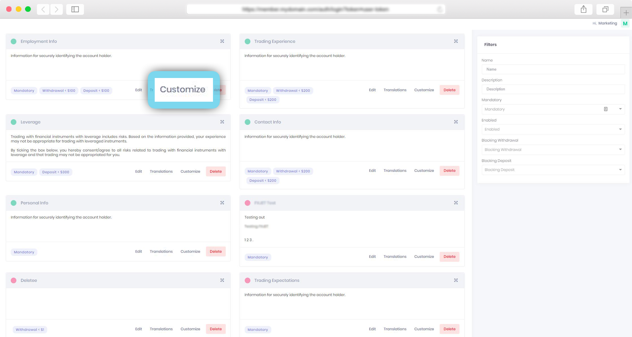Toggle Employment Info green status dot
This screenshot has height=337, width=632.
pyautogui.click(x=13, y=41)
